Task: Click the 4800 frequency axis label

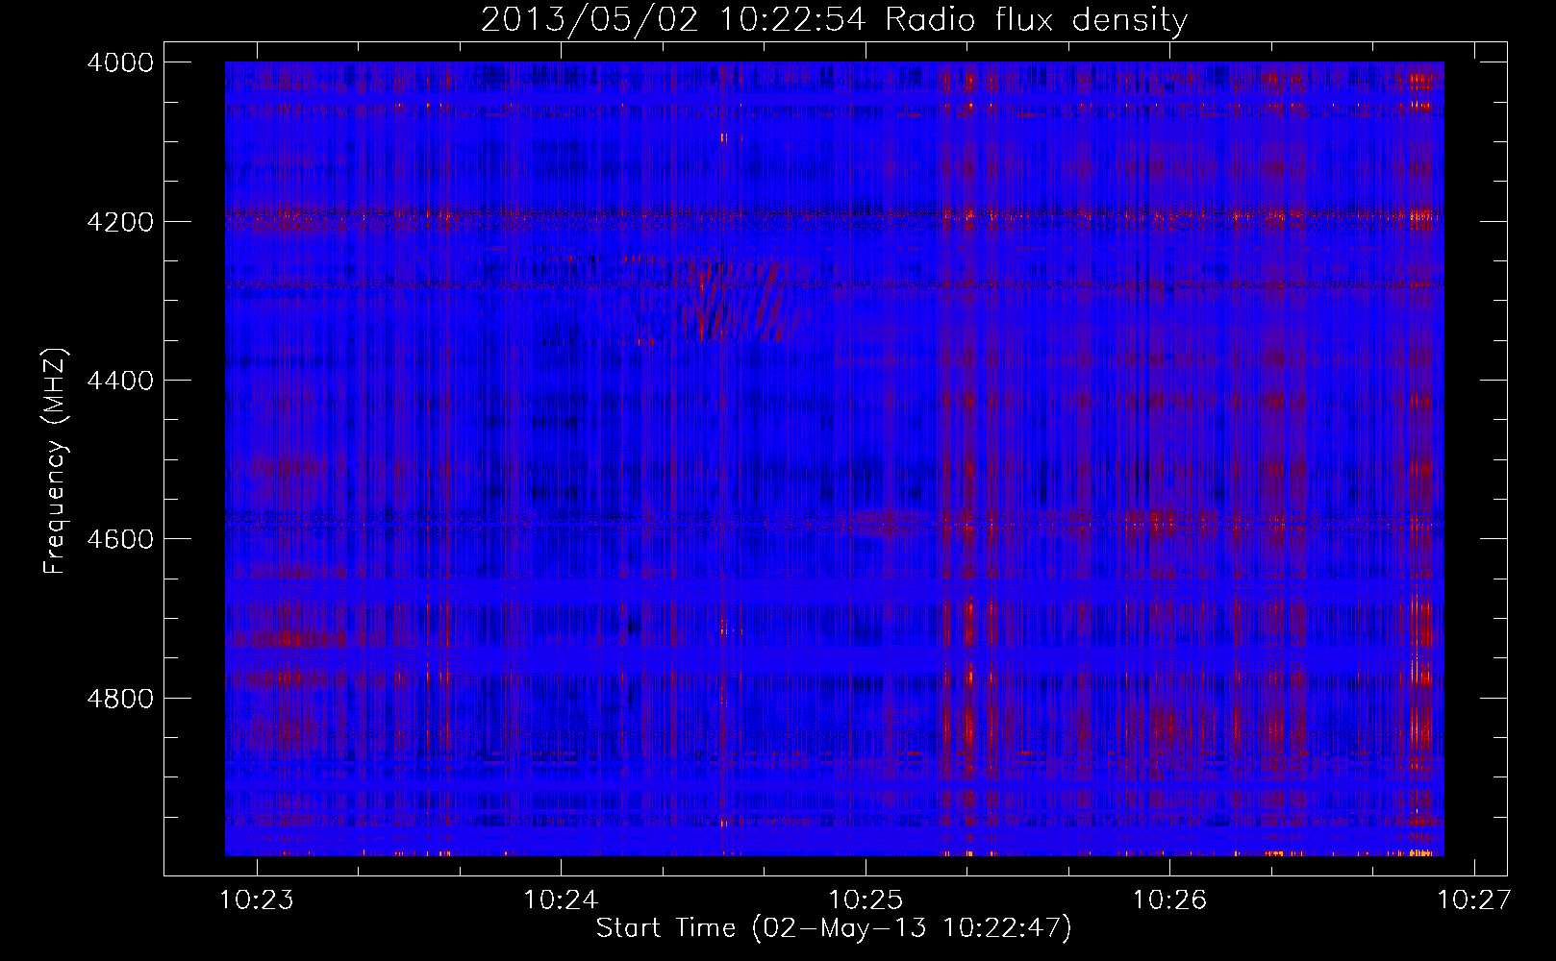Action: pos(120,699)
